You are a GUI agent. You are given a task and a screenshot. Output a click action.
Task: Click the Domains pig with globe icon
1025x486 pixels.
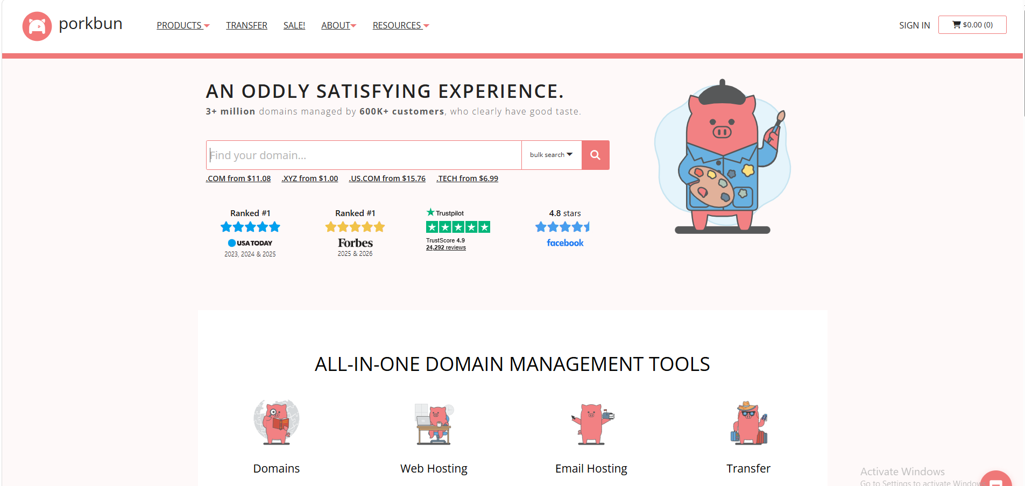[x=277, y=422]
